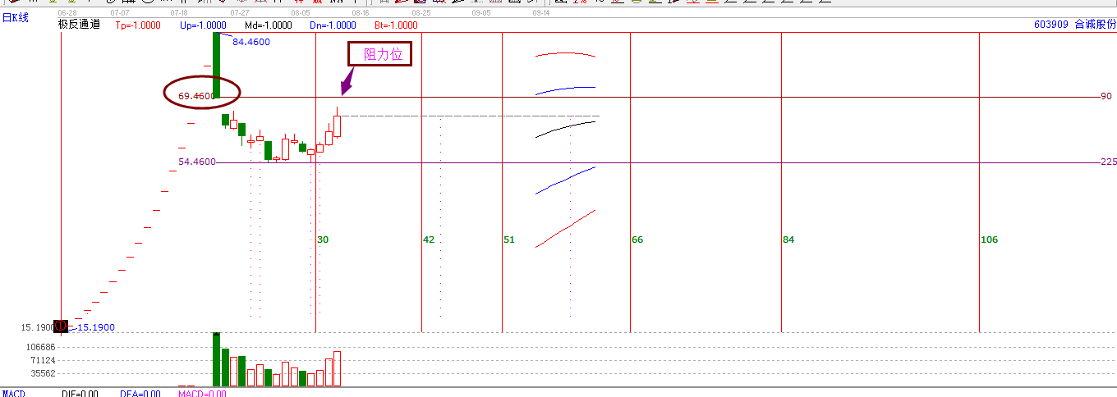Select the brown ellipse around 69.4600

coord(201,93)
